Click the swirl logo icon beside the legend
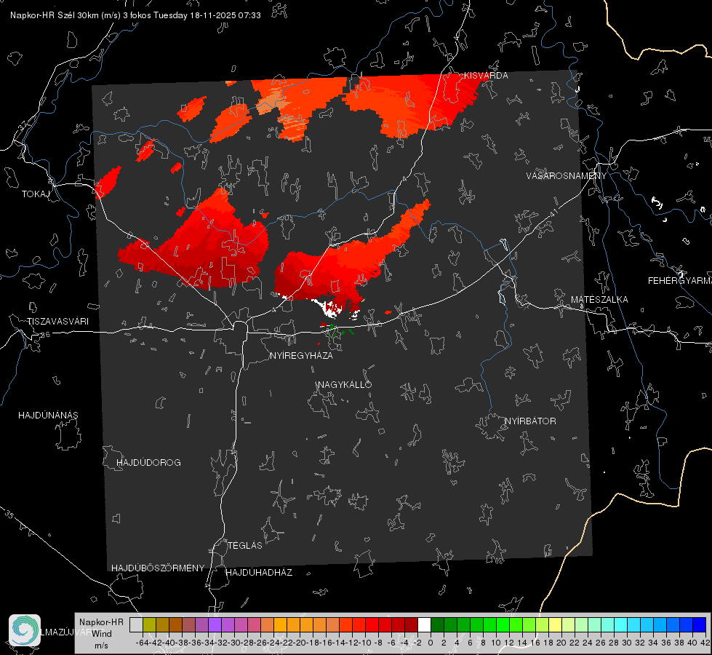 [25, 630]
